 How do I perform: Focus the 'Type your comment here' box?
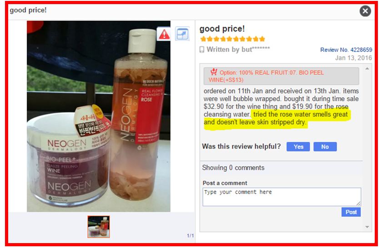(281, 197)
